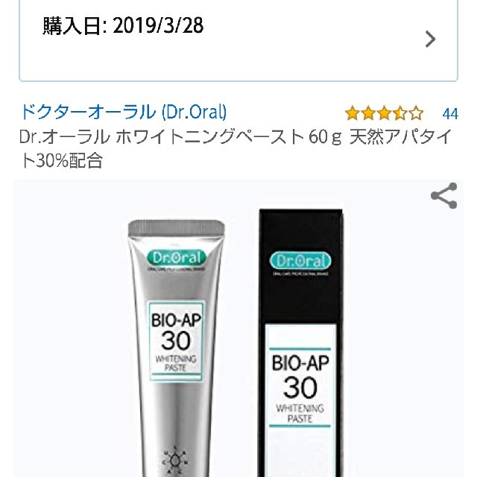Click the Dr.オーラル ホワイトニングペースト product title

[236, 149]
